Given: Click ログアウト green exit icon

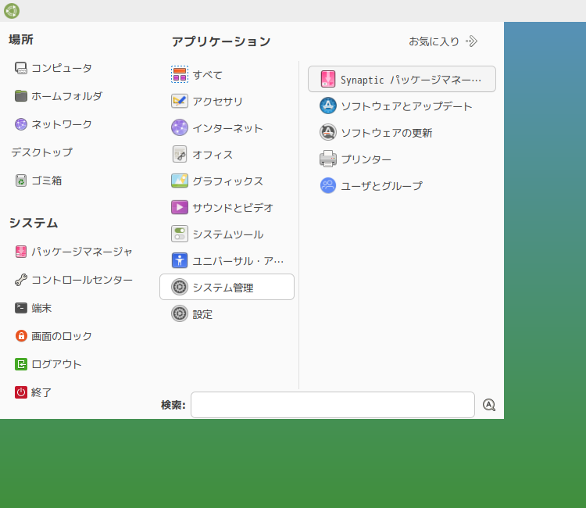Looking at the screenshot, I should pos(21,364).
